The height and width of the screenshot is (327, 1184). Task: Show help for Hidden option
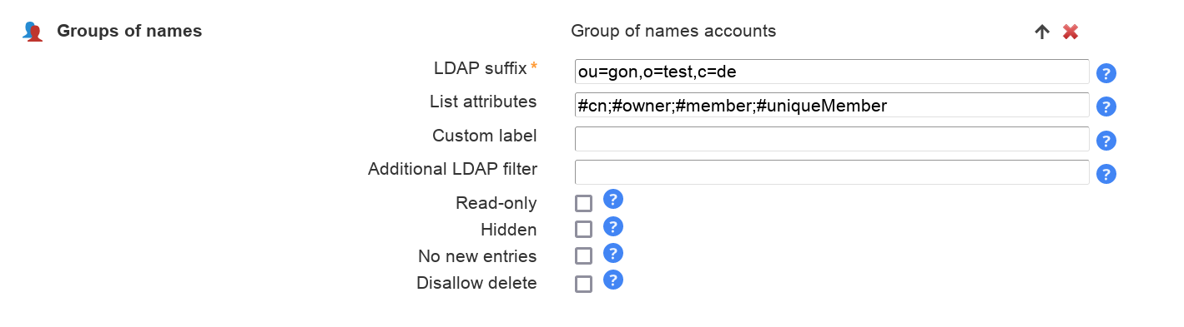613,226
